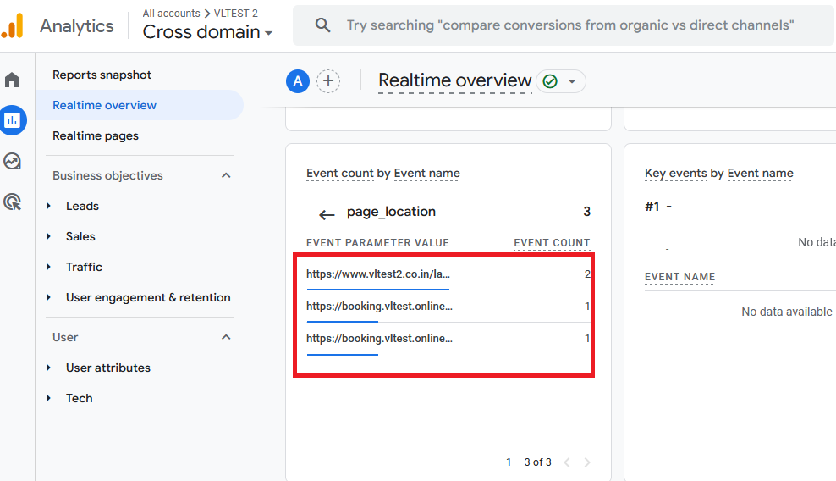The height and width of the screenshot is (481, 836).
Task: Open the Advertising icon in left rail
Action: [x=13, y=202]
